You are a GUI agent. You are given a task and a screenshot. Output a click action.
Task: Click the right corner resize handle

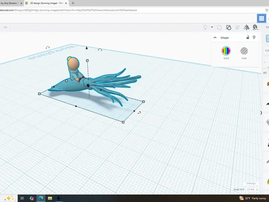tap(144, 102)
